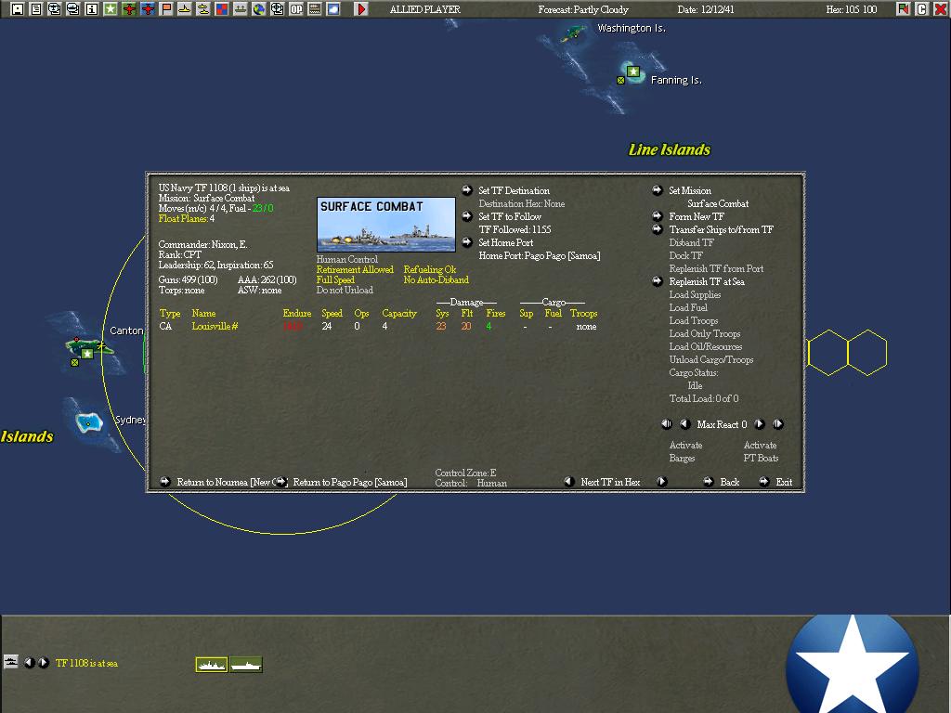This screenshot has width=951, height=713.
Task: Click the red and blue checkered toolbar icon
Action: [222, 9]
